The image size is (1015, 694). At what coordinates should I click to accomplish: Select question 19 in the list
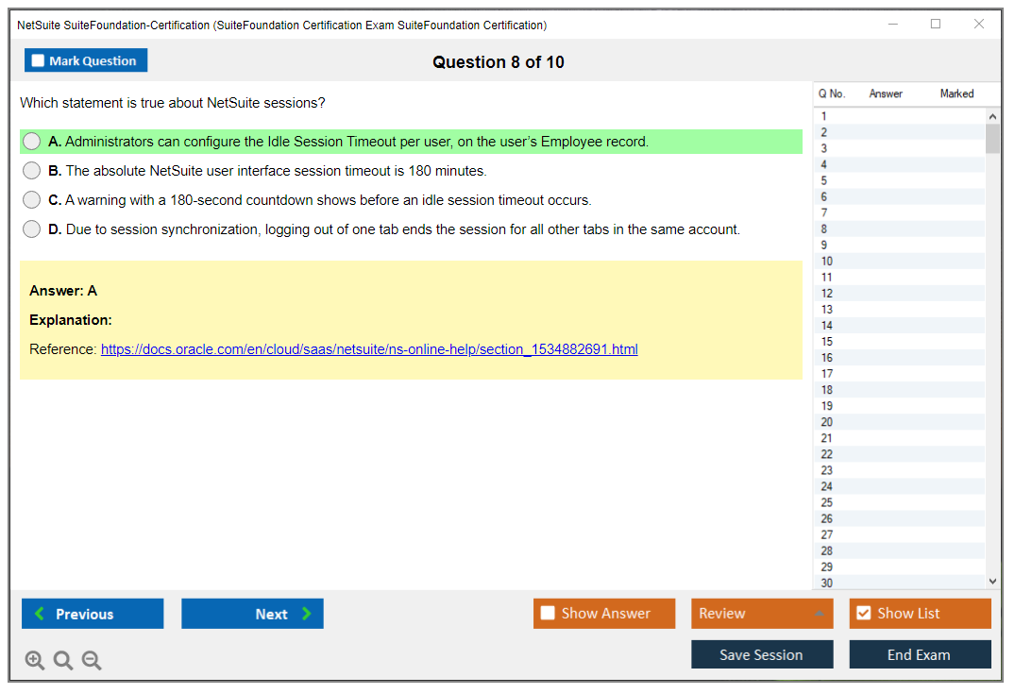pyautogui.click(x=899, y=406)
